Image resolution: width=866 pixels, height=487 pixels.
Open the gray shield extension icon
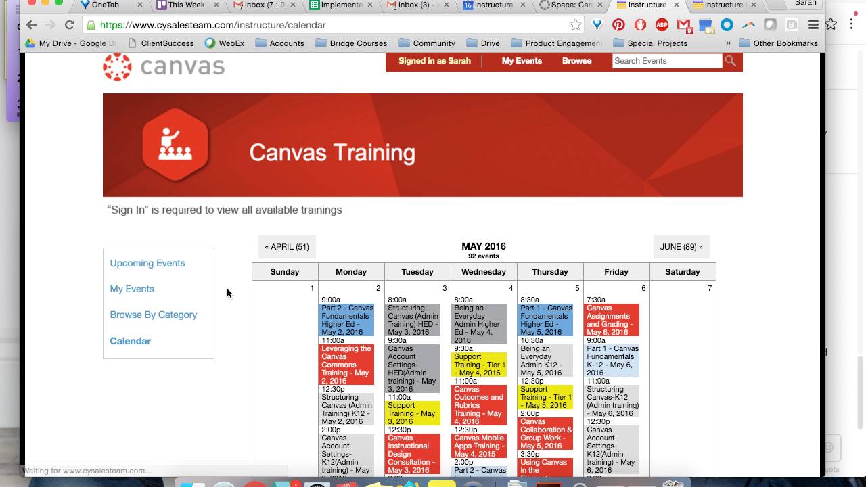coord(770,25)
